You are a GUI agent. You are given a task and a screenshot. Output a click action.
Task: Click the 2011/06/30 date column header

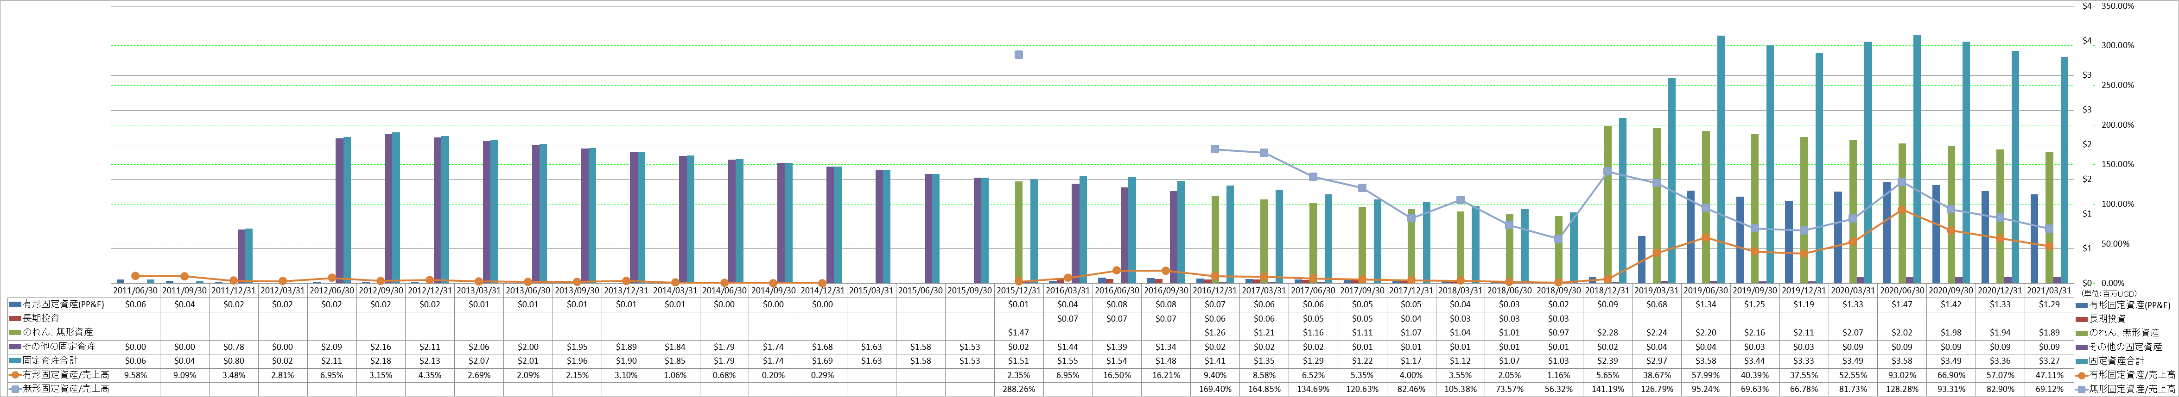pyautogui.click(x=135, y=290)
